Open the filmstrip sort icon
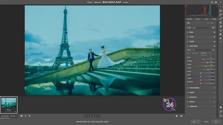223x125 pixels. tap(26, 116)
